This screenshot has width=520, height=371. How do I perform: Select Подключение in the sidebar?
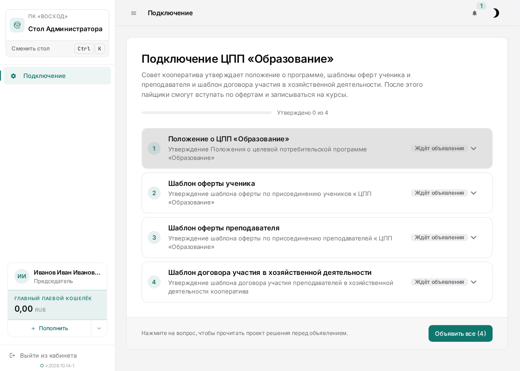tap(57, 76)
